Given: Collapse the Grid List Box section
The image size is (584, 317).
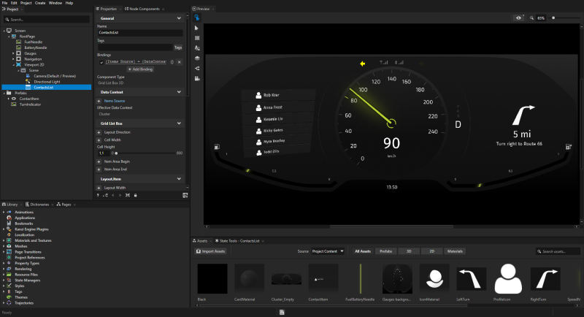Looking at the screenshot, I should [180, 123].
